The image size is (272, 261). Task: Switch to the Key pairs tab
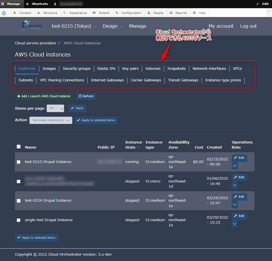(130, 69)
